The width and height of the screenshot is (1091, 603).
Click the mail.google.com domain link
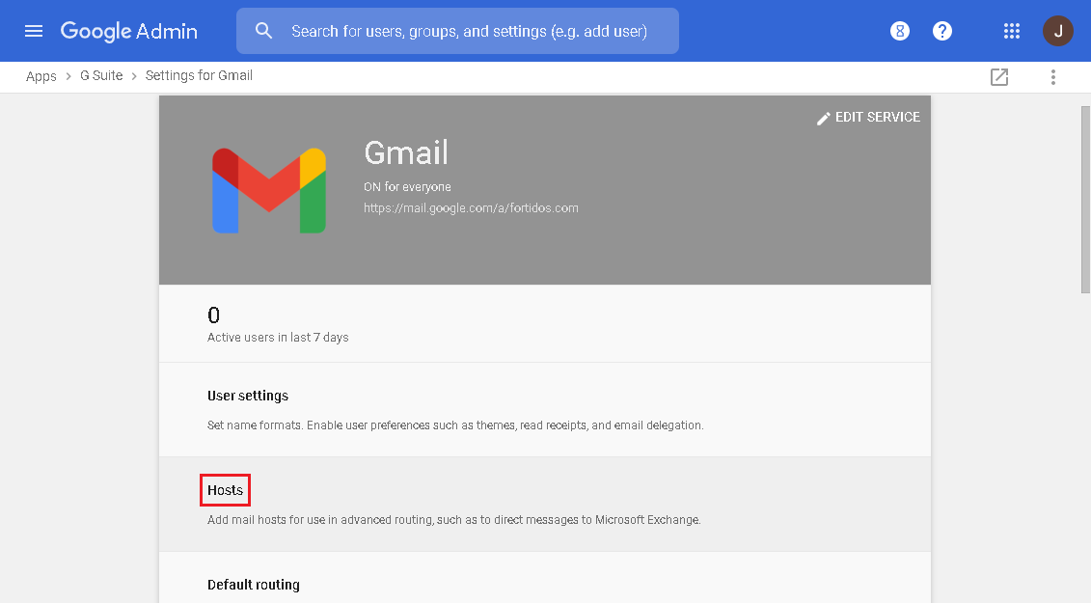[472, 207]
